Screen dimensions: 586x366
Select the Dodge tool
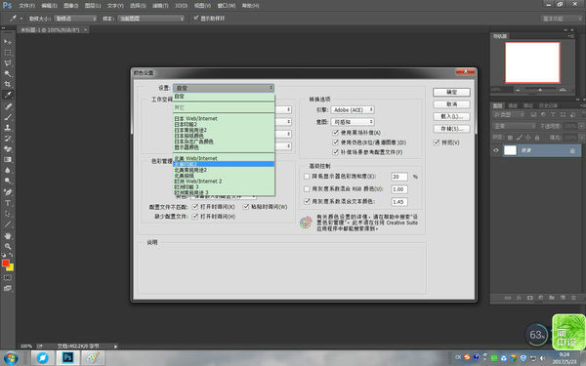pyautogui.click(x=8, y=181)
